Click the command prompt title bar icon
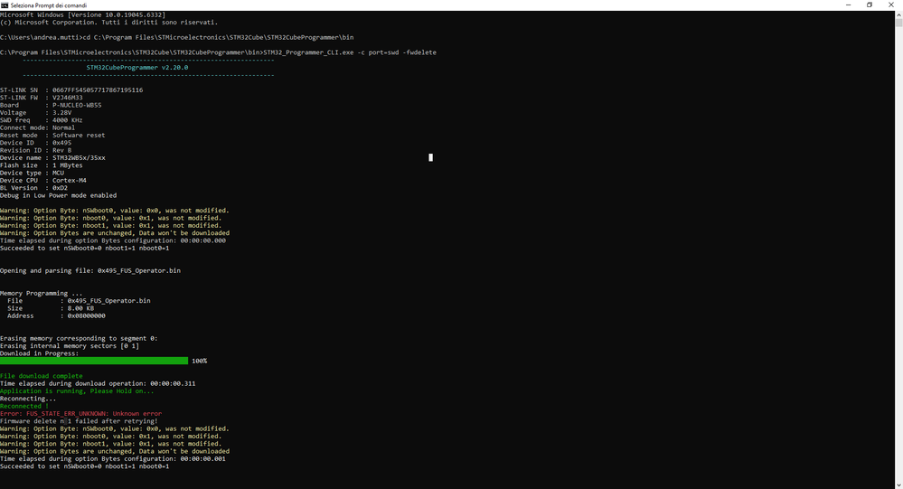This screenshot has height=489, width=903. tap(5, 5)
